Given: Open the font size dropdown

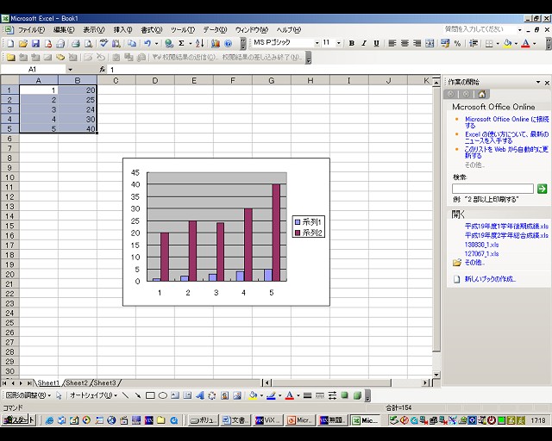Looking at the screenshot, I should point(338,43).
